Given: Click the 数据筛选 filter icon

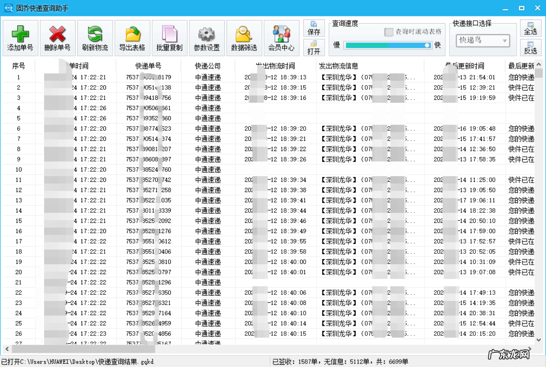Looking at the screenshot, I should [244, 38].
